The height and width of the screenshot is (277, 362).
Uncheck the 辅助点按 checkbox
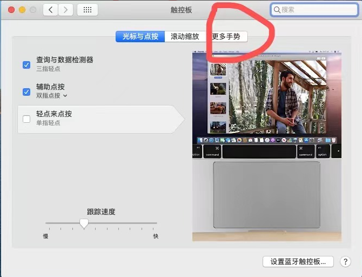click(x=26, y=92)
